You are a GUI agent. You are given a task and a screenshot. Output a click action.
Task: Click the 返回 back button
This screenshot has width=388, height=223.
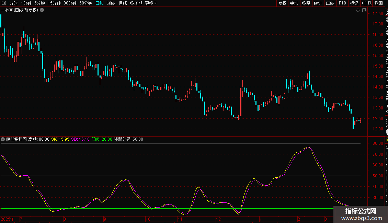[x=379, y=3]
